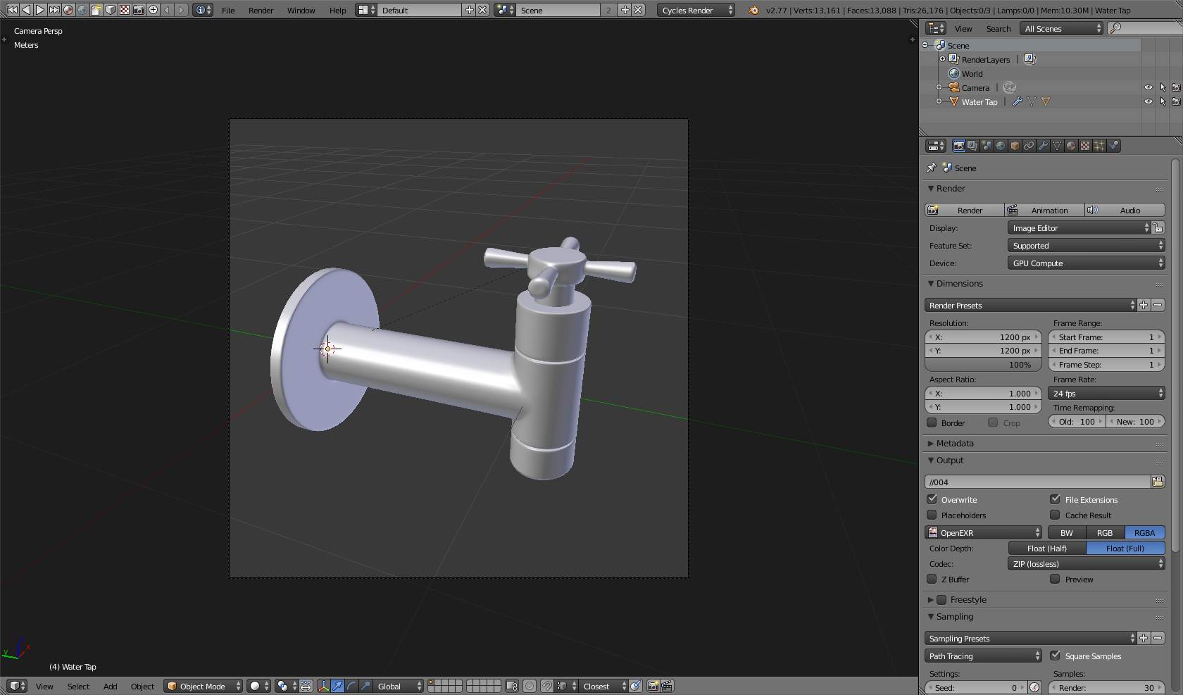Open the Particles properties tab (sparkles icon)
The height and width of the screenshot is (695, 1183).
coord(1099,146)
